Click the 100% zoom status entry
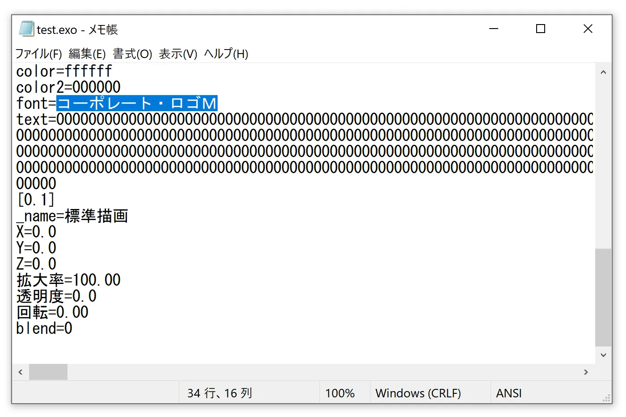626x417 pixels. point(340,393)
